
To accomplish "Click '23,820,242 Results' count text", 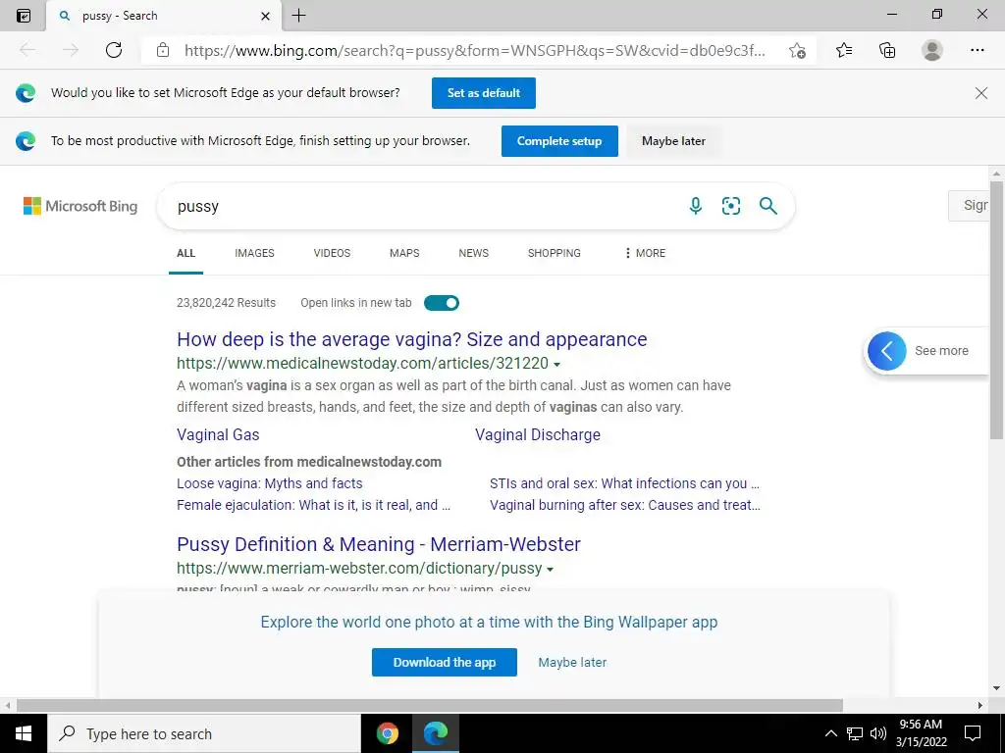I will (x=227, y=303).
